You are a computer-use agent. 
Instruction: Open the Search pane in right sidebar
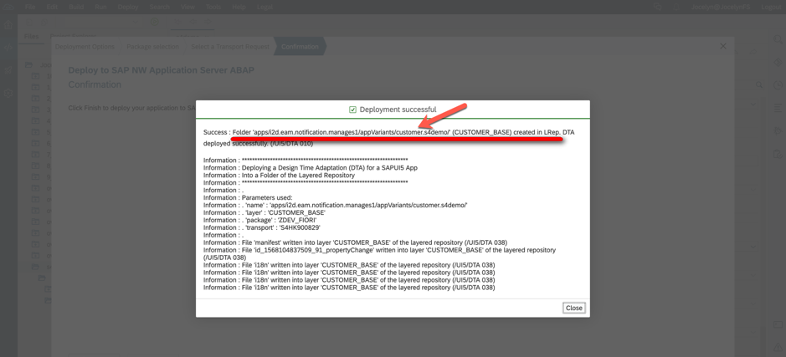778,38
